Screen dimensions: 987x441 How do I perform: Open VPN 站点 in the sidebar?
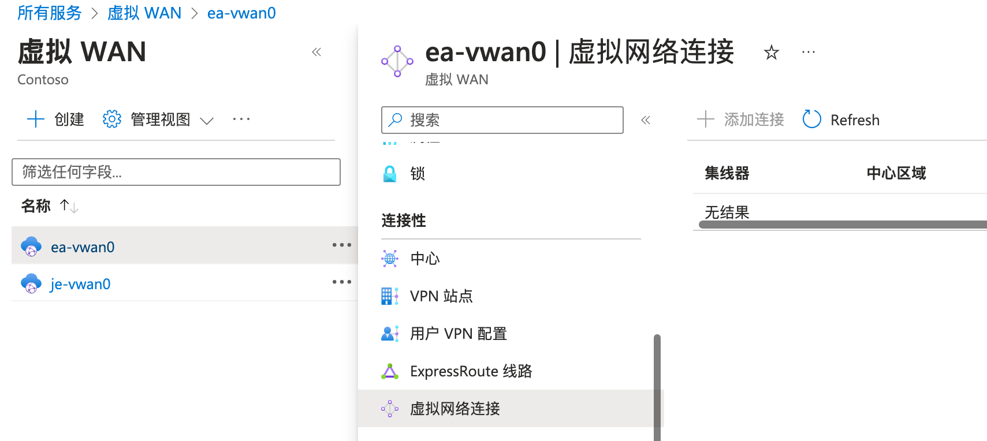coord(427,296)
